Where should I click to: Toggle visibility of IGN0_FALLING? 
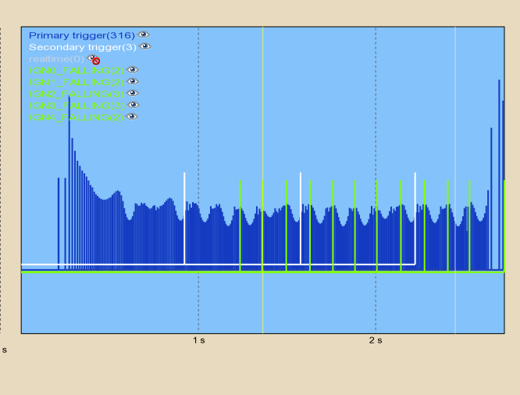coord(132,70)
